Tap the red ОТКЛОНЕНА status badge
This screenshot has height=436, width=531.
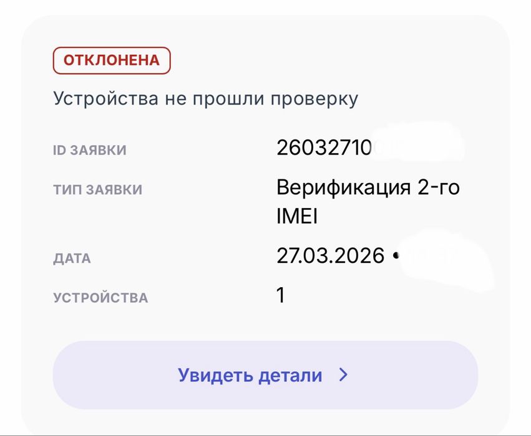(x=112, y=60)
